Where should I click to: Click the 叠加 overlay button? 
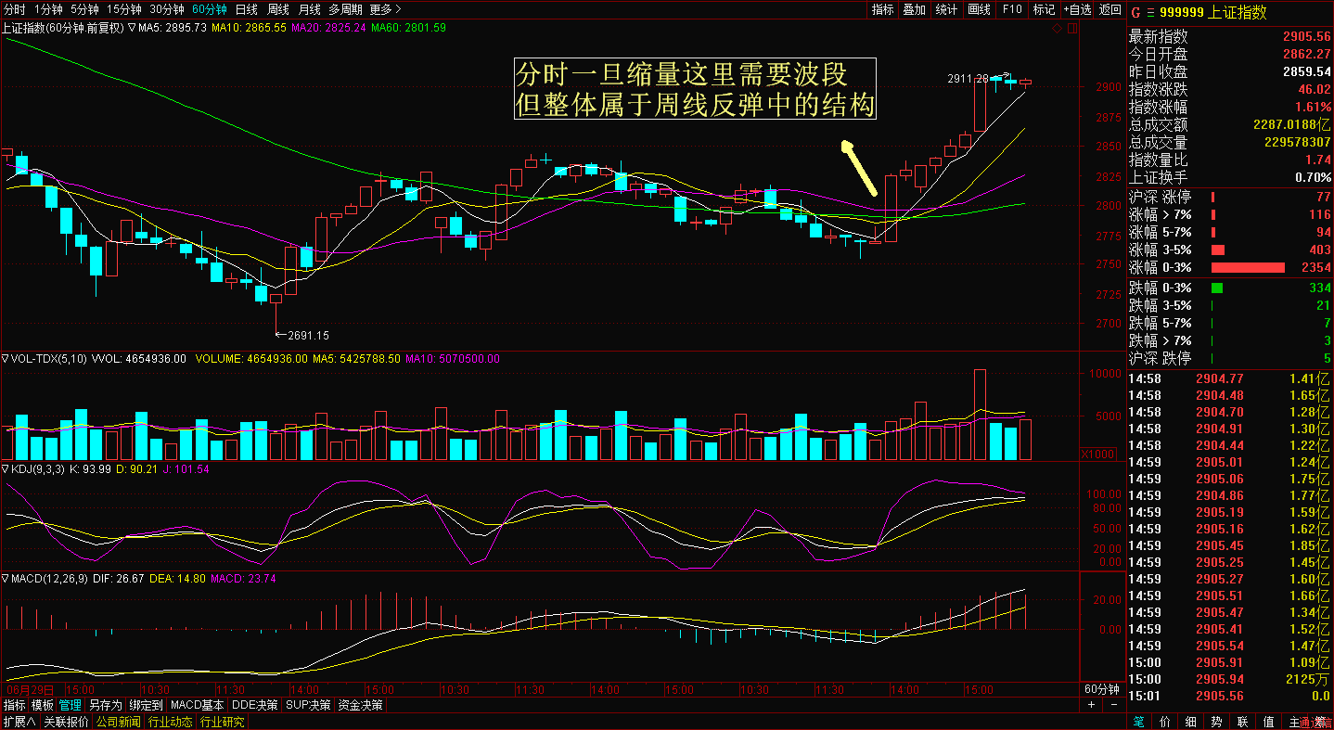[914, 9]
